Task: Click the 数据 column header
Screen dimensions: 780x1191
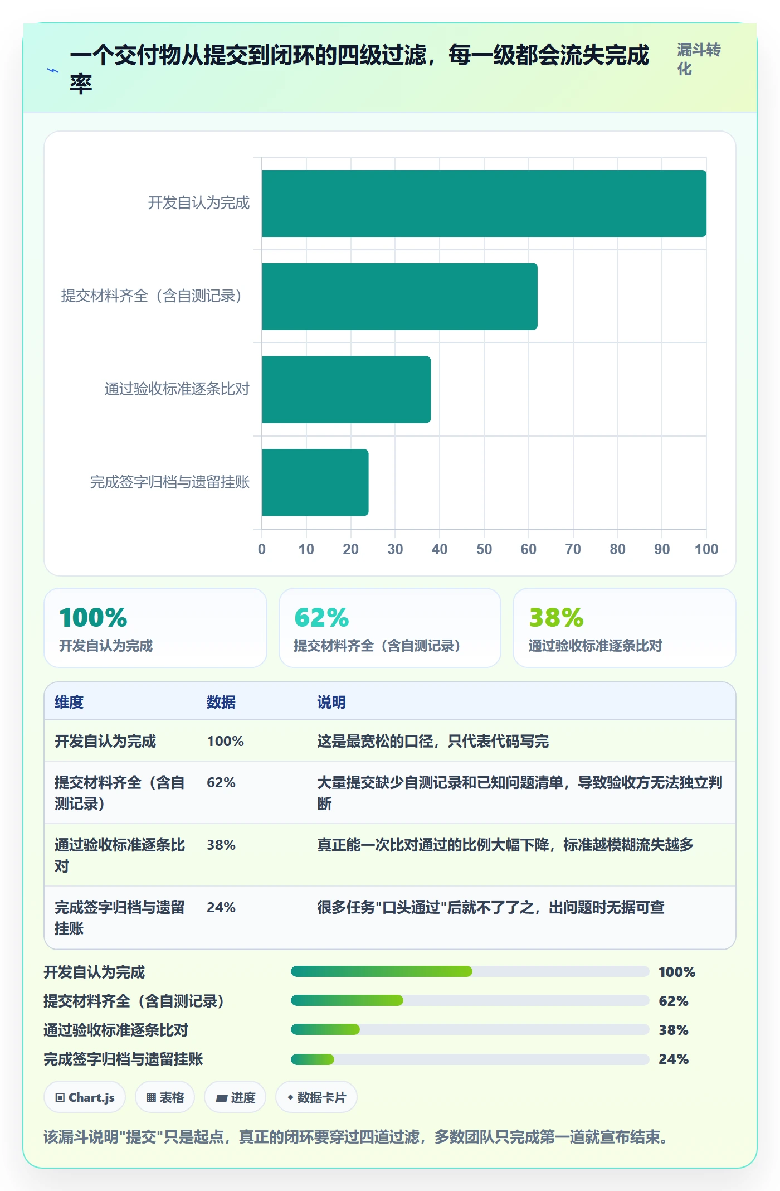Action: coord(221,702)
